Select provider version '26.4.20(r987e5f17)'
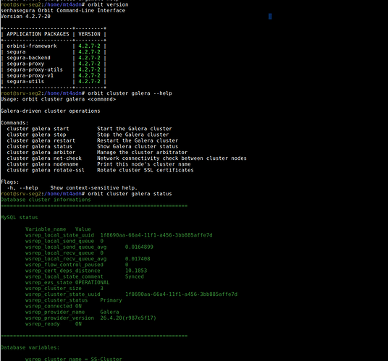Screen dimensions: 388x361 point(128,318)
